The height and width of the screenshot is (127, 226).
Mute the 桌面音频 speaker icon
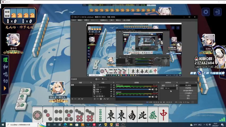click(x=153, y=97)
